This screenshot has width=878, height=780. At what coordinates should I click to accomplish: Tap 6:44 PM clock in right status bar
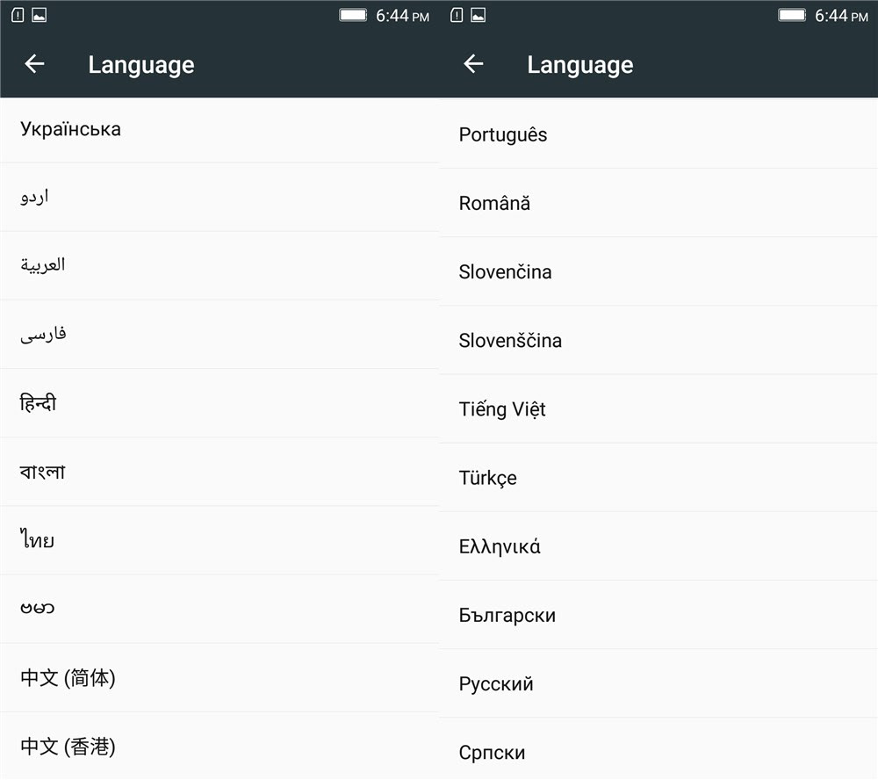(841, 16)
